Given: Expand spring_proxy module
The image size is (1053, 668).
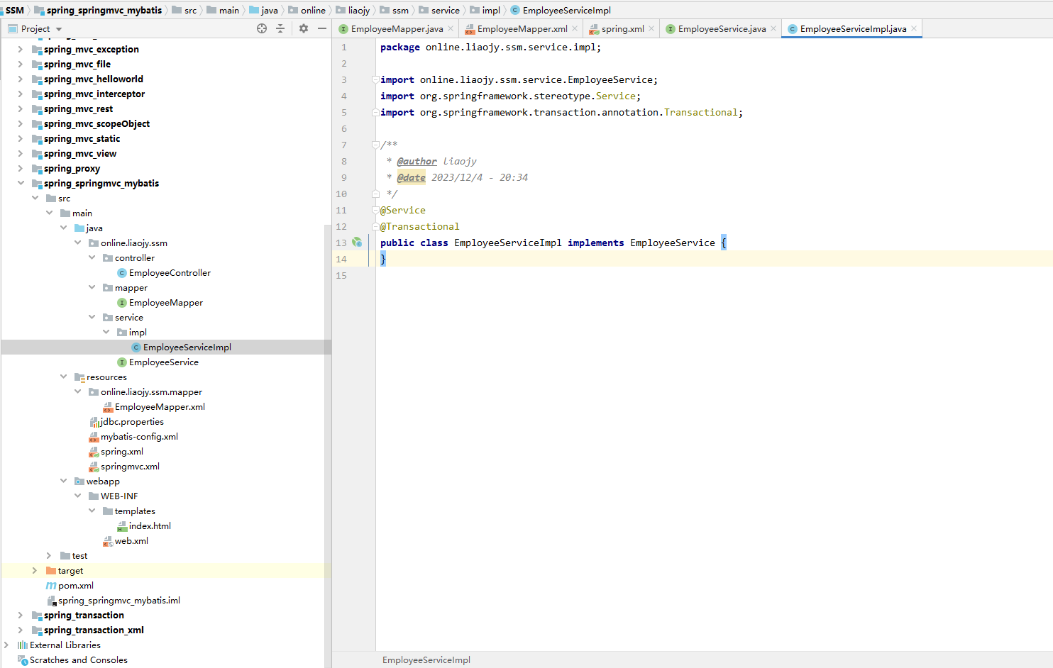Looking at the screenshot, I should coord(21,169).
